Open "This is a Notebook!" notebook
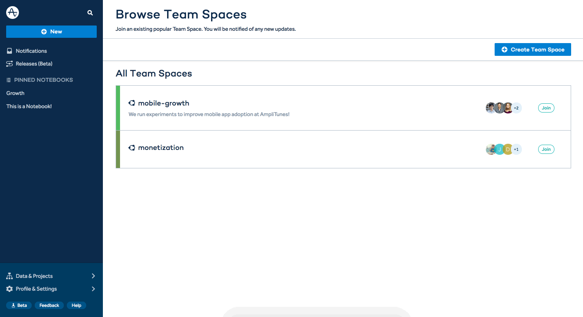583x317 pixels. pyautogui.click(x=29, y=106)
